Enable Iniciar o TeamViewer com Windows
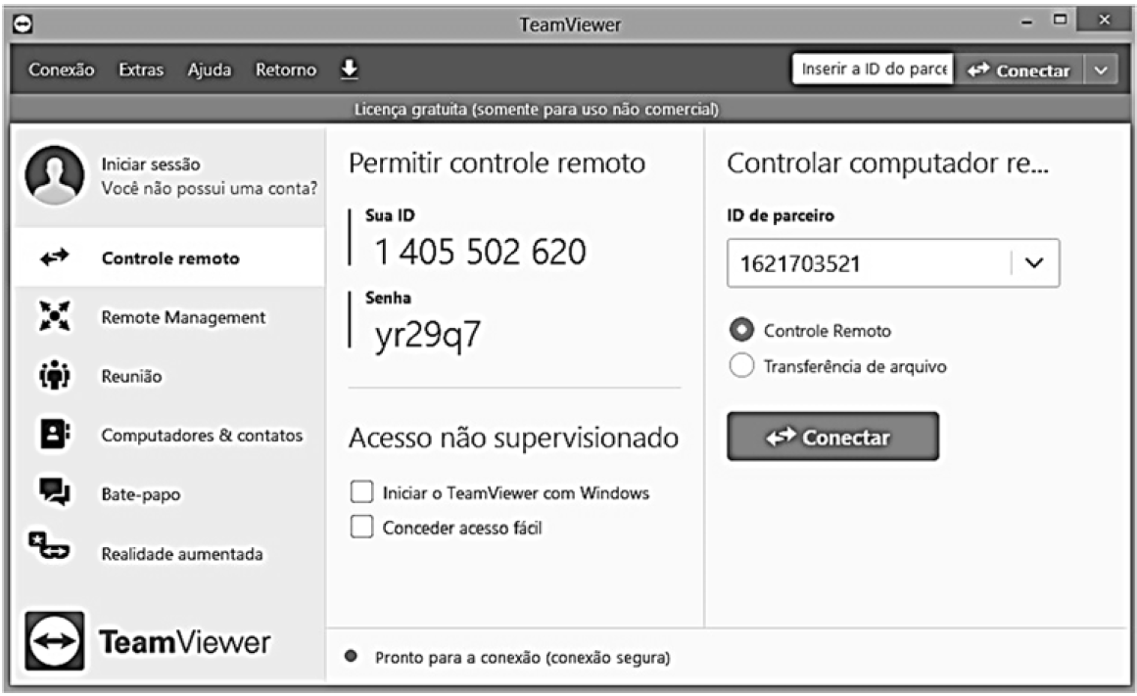The image size is (1137, 696). pyautogui.click(x=363, y=492)
